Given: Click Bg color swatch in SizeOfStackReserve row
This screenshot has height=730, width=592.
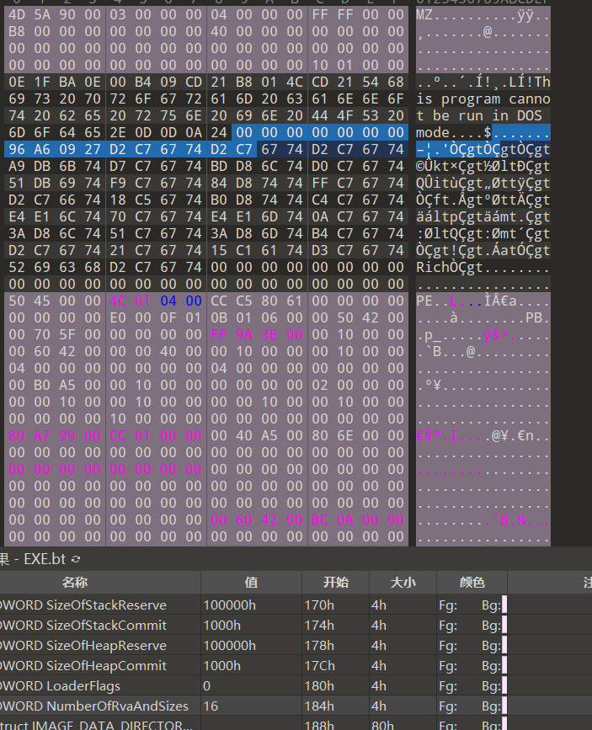Looking at the screenshot, I should coord(504,605).
